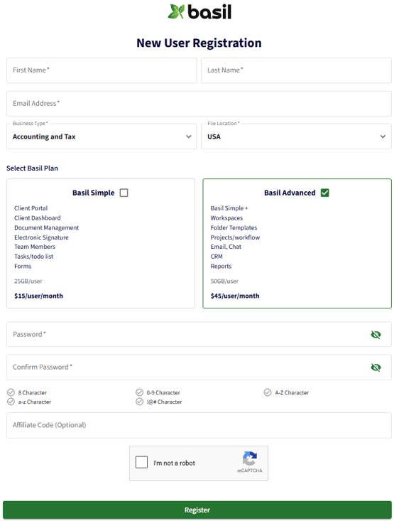The image size is (394, 521).
Task: Click the Client Portal feature text
Action: [x=31, y=208]
